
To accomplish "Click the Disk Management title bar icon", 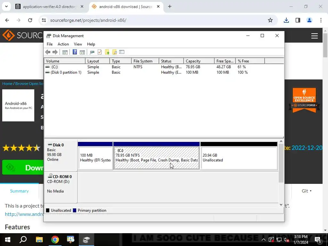I will [x=49, y=36].
